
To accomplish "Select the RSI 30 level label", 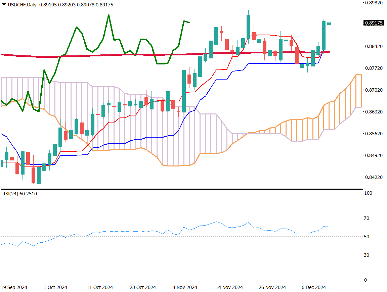I will (x=367, y=255).
